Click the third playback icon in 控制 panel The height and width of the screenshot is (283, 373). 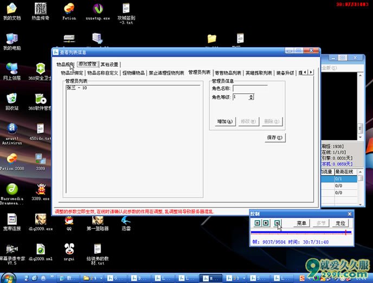coord(277,223)
